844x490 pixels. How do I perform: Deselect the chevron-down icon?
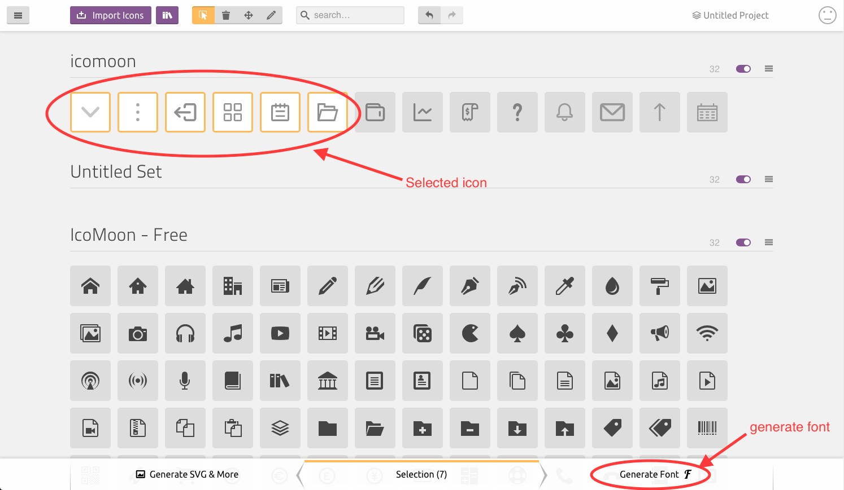point(90,112)
